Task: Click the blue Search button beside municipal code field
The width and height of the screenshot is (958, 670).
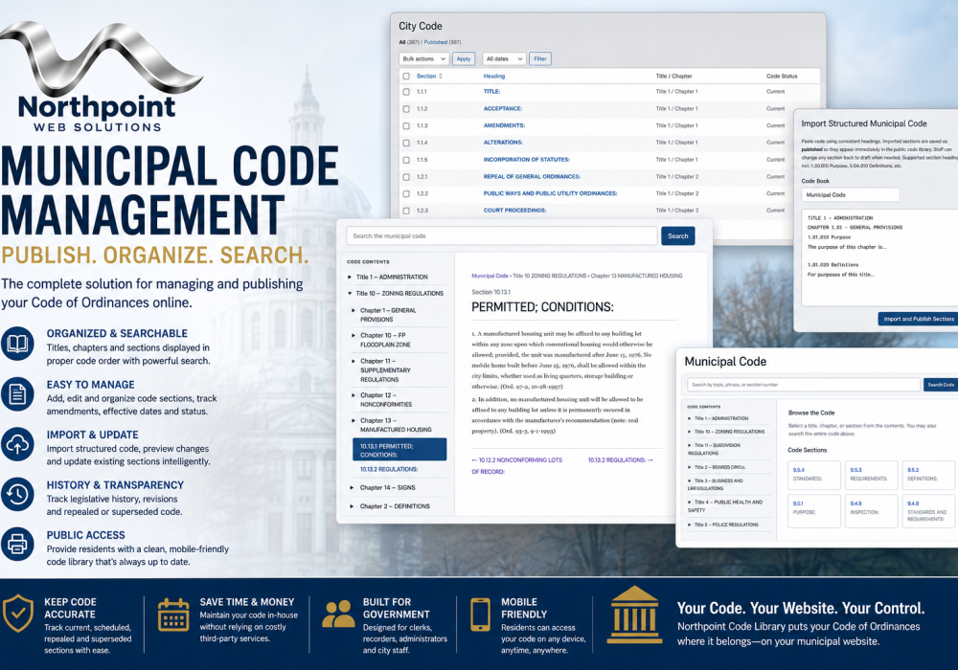Action: pos(677,236)
